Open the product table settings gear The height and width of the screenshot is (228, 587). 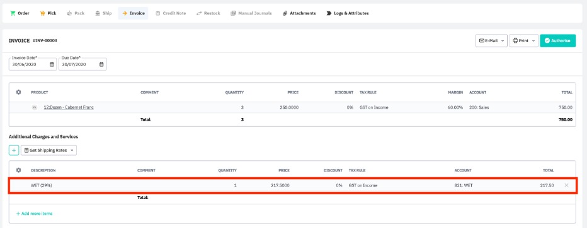click(19, 92)
